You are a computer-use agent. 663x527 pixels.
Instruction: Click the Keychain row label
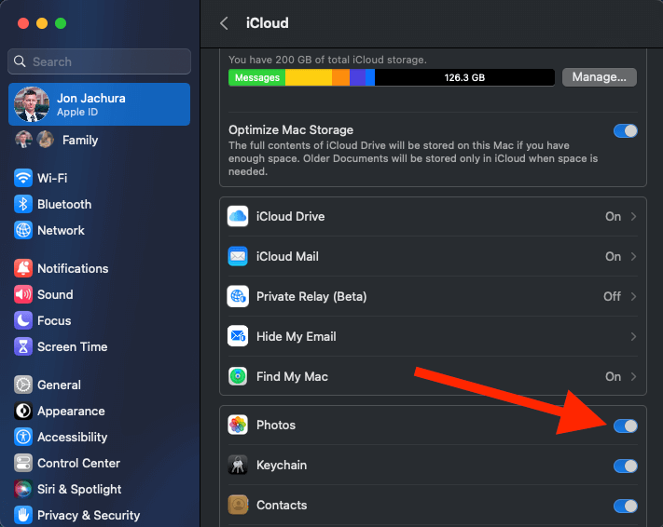[x=282, y=466]
